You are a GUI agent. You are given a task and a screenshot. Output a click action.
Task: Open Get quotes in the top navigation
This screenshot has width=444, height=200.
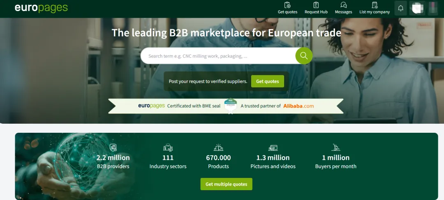point(287,8)
